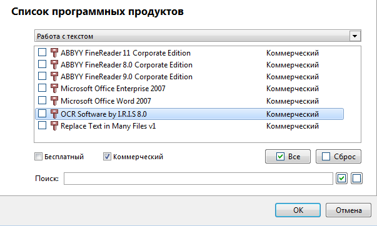Click the Microsoft Office Word 2007 icon
The width and height of the screenshot is (377, 226).
click(x=54, y=101)
